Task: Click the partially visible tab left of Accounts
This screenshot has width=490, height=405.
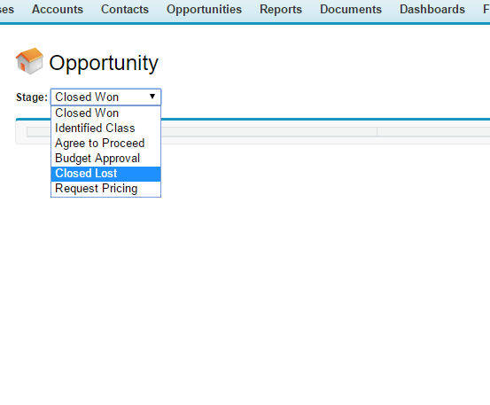Action: tap(6, 10)
